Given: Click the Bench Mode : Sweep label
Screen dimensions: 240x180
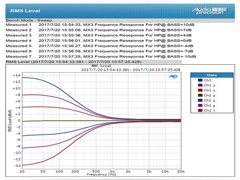Looking at the screenshot, I should (x=29, y=20).
